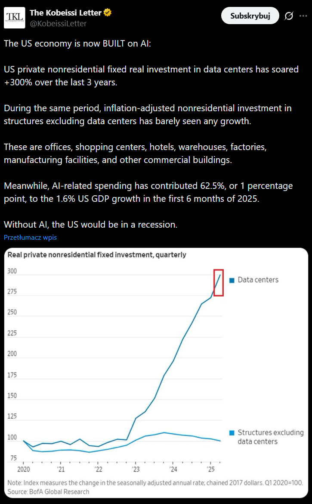
Task: Click the chart title about fixed investment
Action: (97, 255)
